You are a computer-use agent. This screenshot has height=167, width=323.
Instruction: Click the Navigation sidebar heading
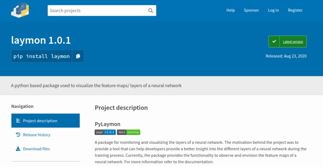(x=22, y=106)
